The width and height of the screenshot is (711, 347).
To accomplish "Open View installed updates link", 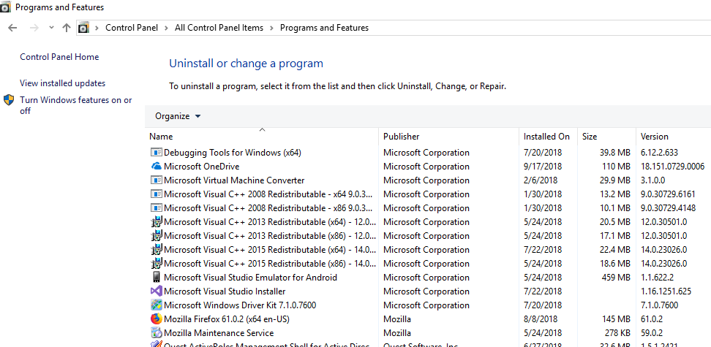I will coord(63,83).
